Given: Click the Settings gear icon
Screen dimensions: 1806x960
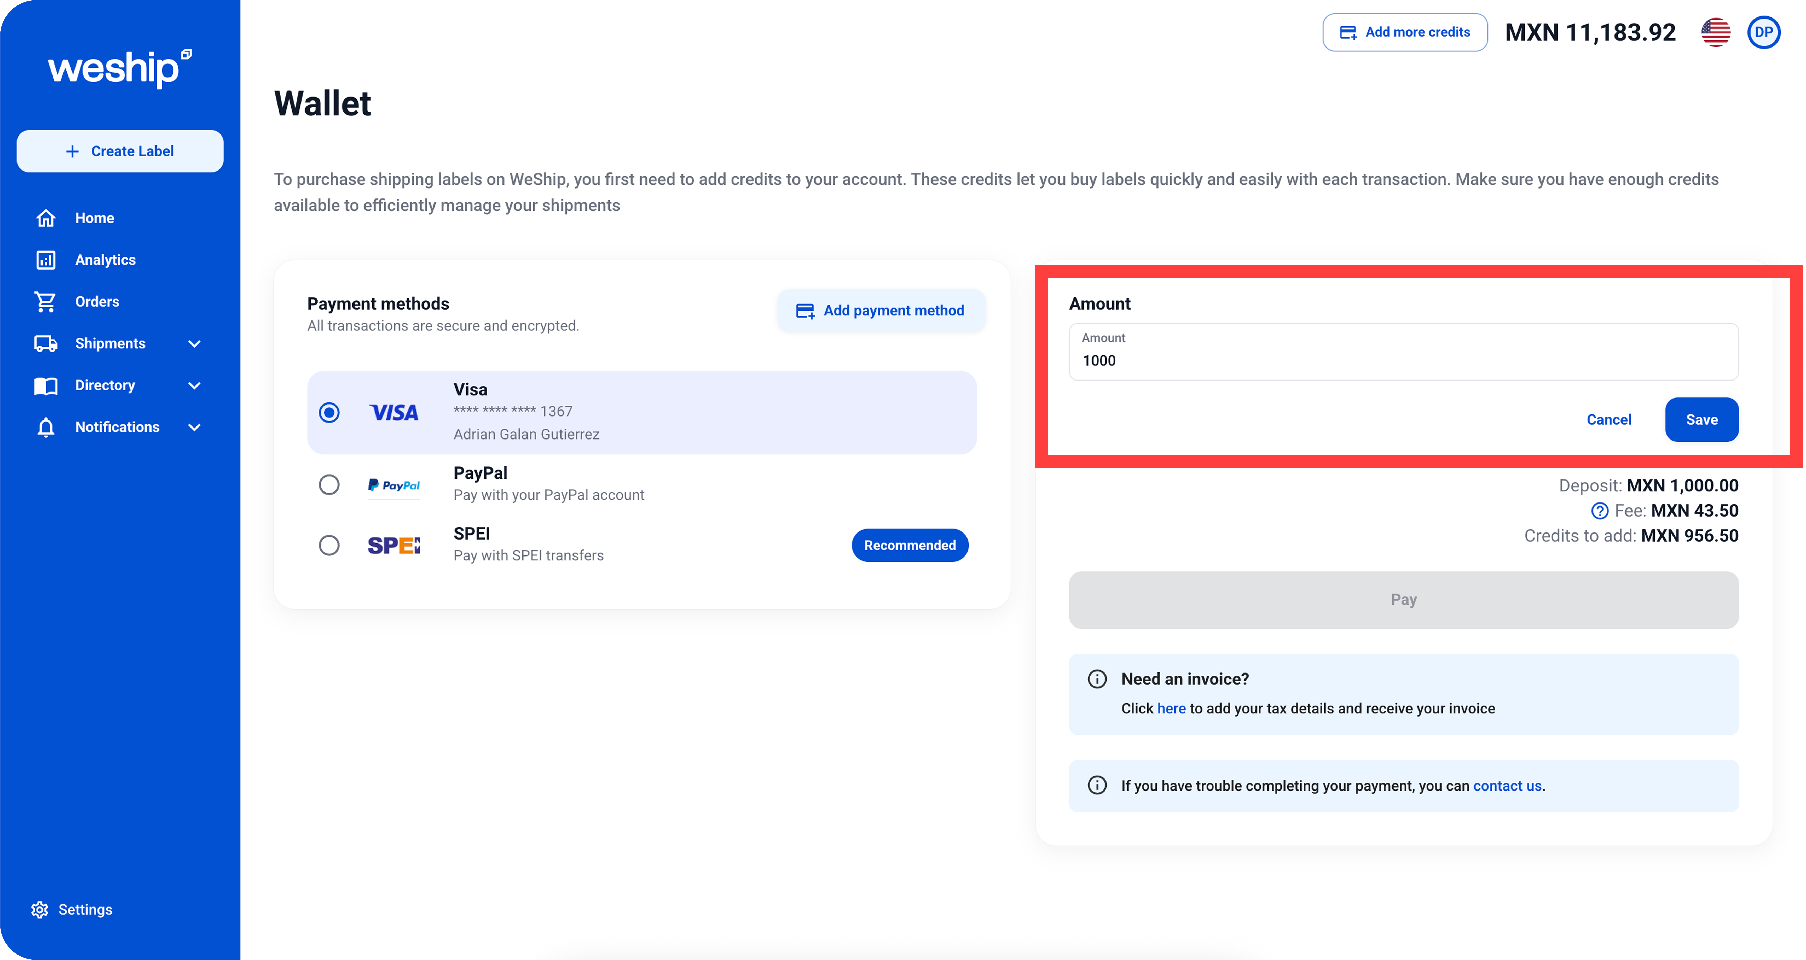Looking at the screenshot, I should [x=40, y=910].
